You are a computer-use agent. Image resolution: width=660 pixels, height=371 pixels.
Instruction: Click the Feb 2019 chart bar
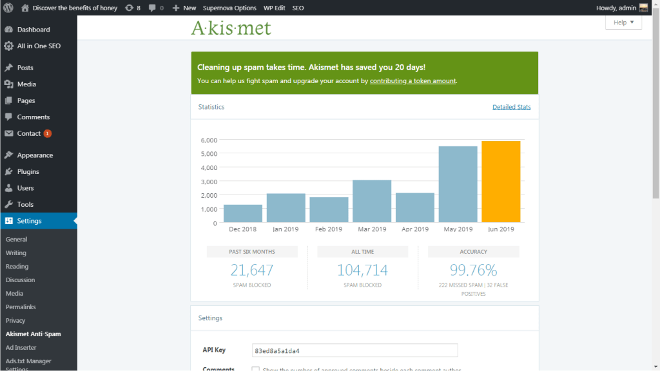pos(329,209)
